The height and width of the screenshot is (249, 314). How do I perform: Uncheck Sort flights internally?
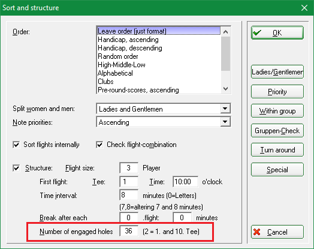[x=16, y=145]
